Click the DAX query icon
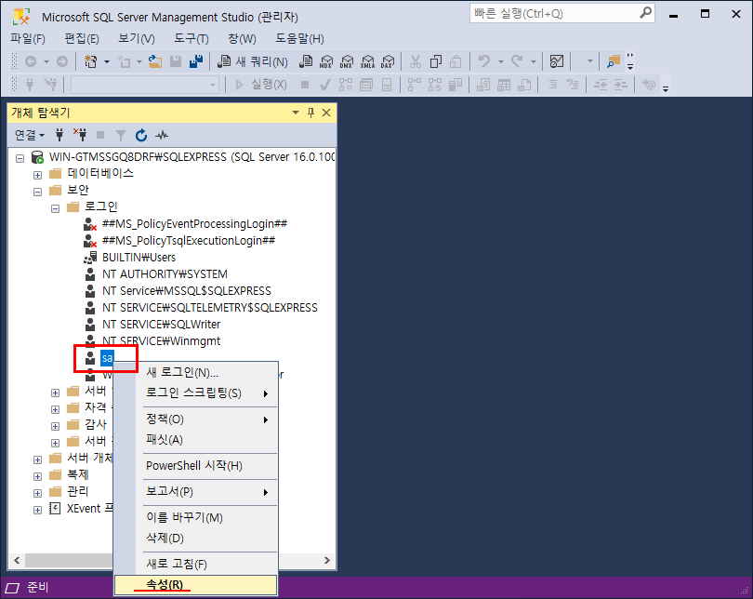This screenshot has height=599, width=753. 388,61
